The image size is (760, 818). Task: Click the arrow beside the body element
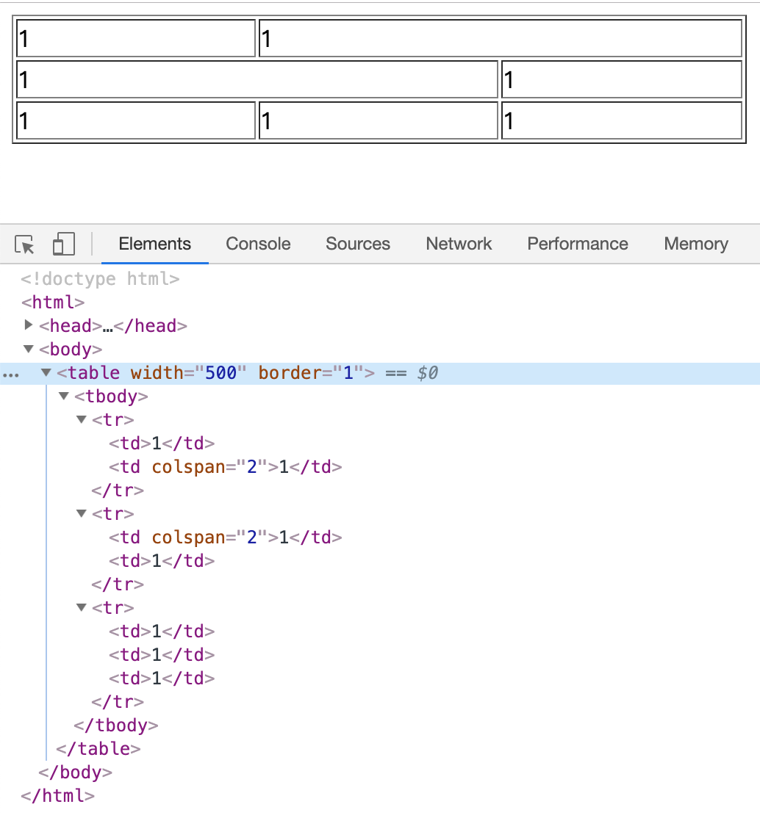pyautogui.click(x=28, y=349)
